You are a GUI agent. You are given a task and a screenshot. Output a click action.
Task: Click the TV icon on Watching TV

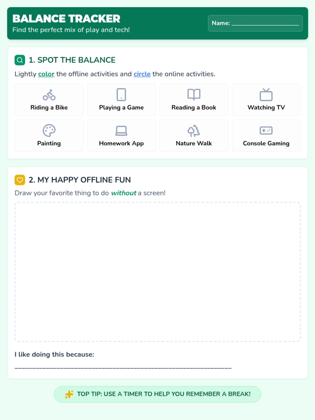[x=266, y=95]
